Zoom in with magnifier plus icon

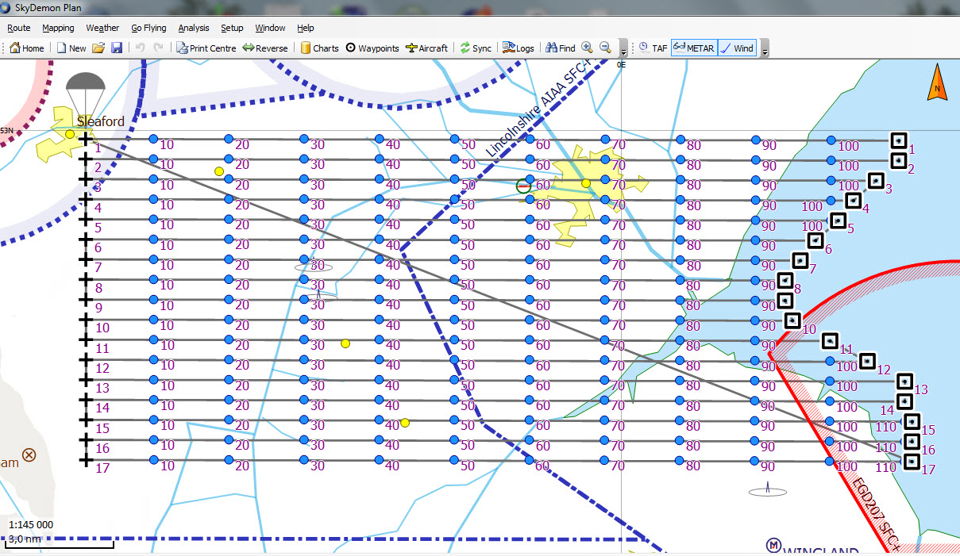[x=588, y=48]
